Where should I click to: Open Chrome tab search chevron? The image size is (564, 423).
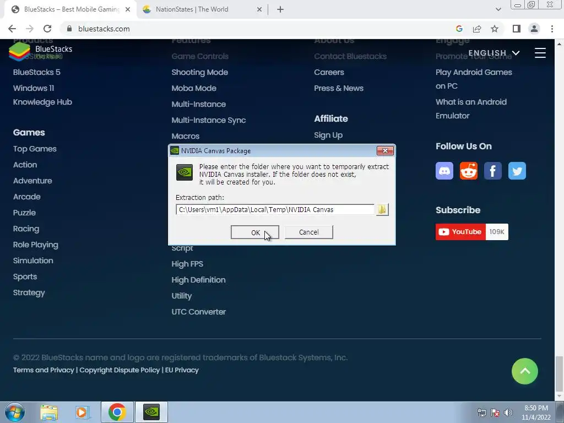pos(498,10)
